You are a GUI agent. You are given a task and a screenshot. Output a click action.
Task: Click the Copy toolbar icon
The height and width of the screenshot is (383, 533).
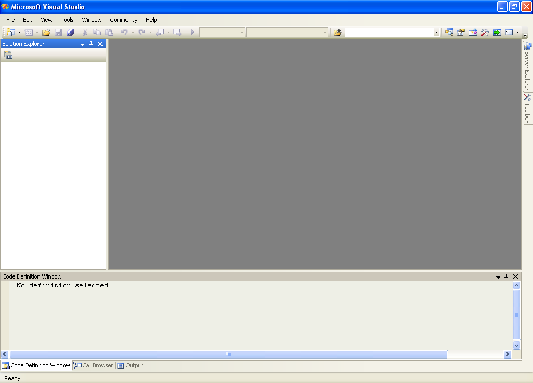[97, 32]
